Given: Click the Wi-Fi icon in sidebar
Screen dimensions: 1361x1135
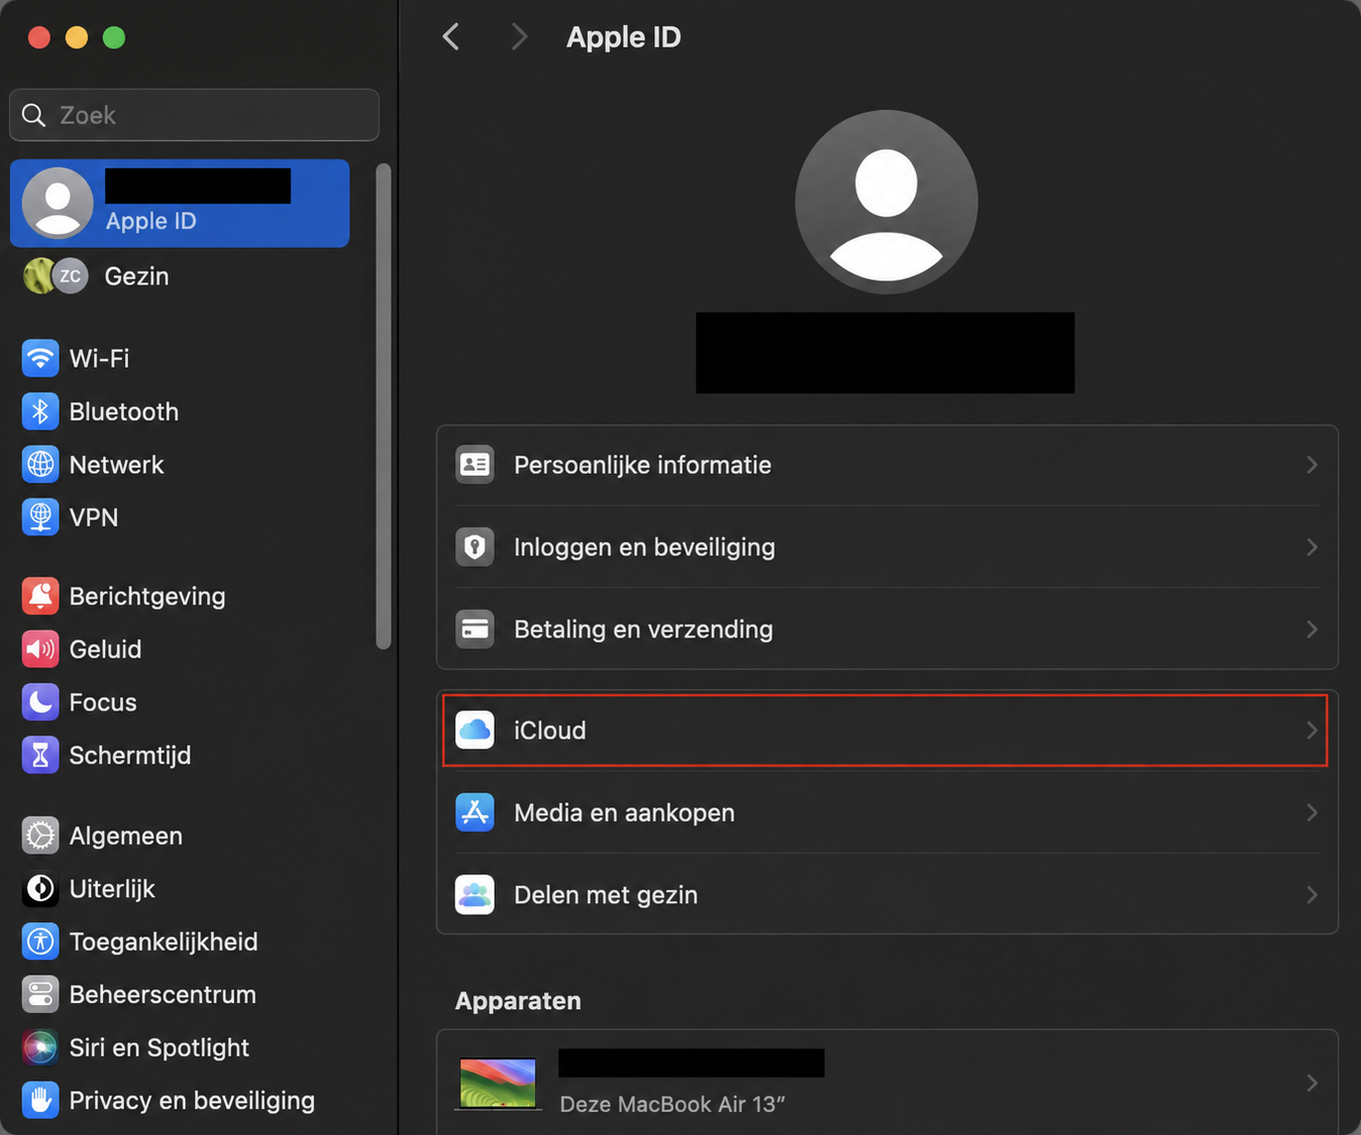Looking at the screenshot, I should point(41,358).
